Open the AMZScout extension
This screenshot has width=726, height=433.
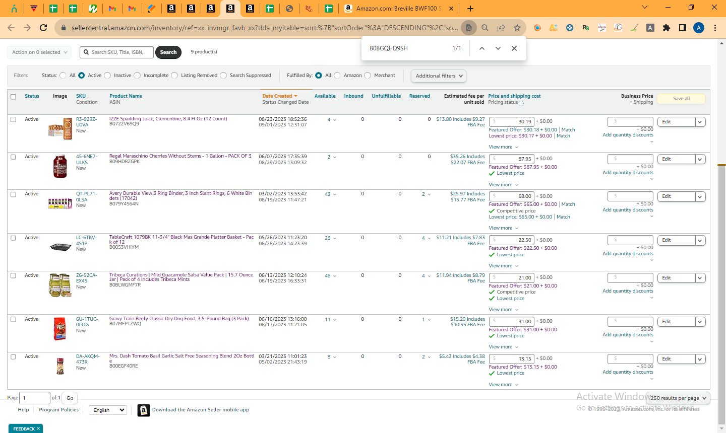554,28
